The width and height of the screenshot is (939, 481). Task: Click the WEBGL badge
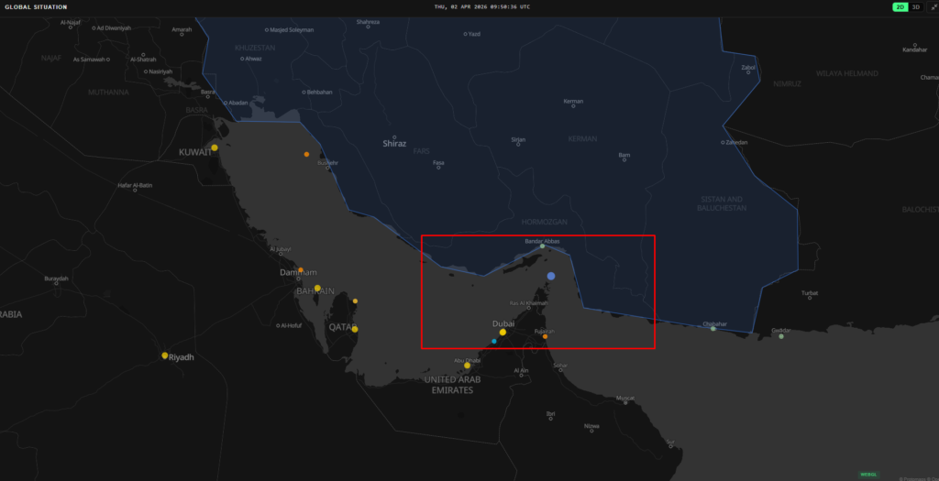[x=868, y=474]
